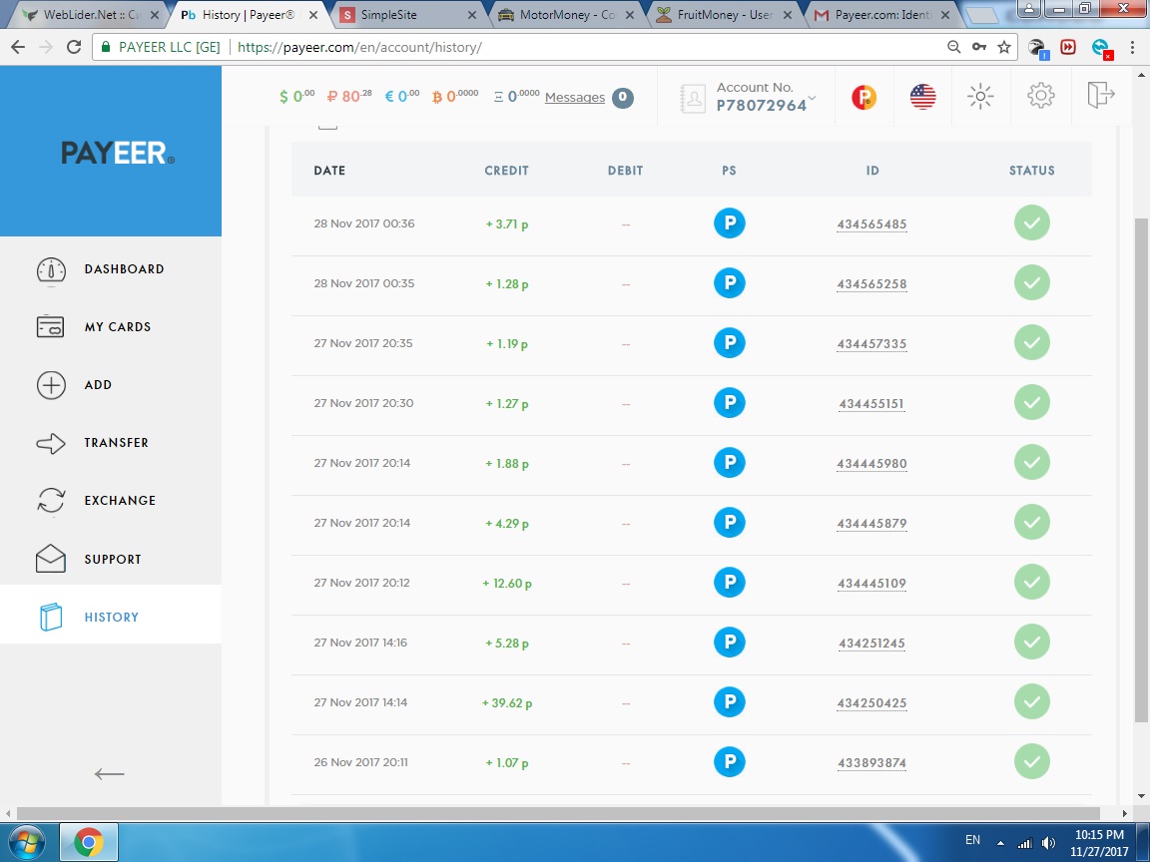Open transaction ID 434565485
The width and height of the screenshot is (1150, 862).
tap(871, 224)
